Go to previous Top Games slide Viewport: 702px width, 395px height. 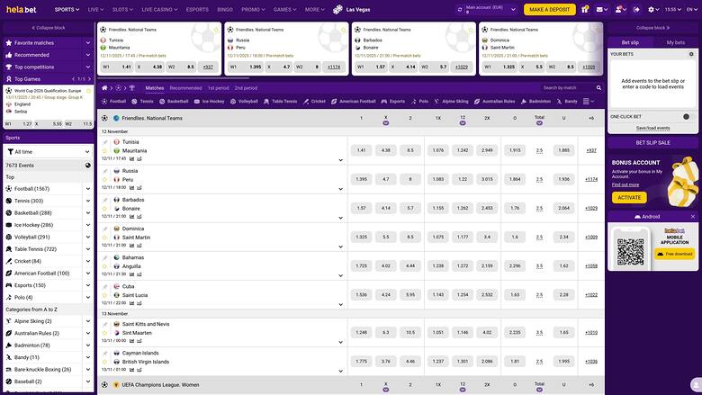coord(74,79)
